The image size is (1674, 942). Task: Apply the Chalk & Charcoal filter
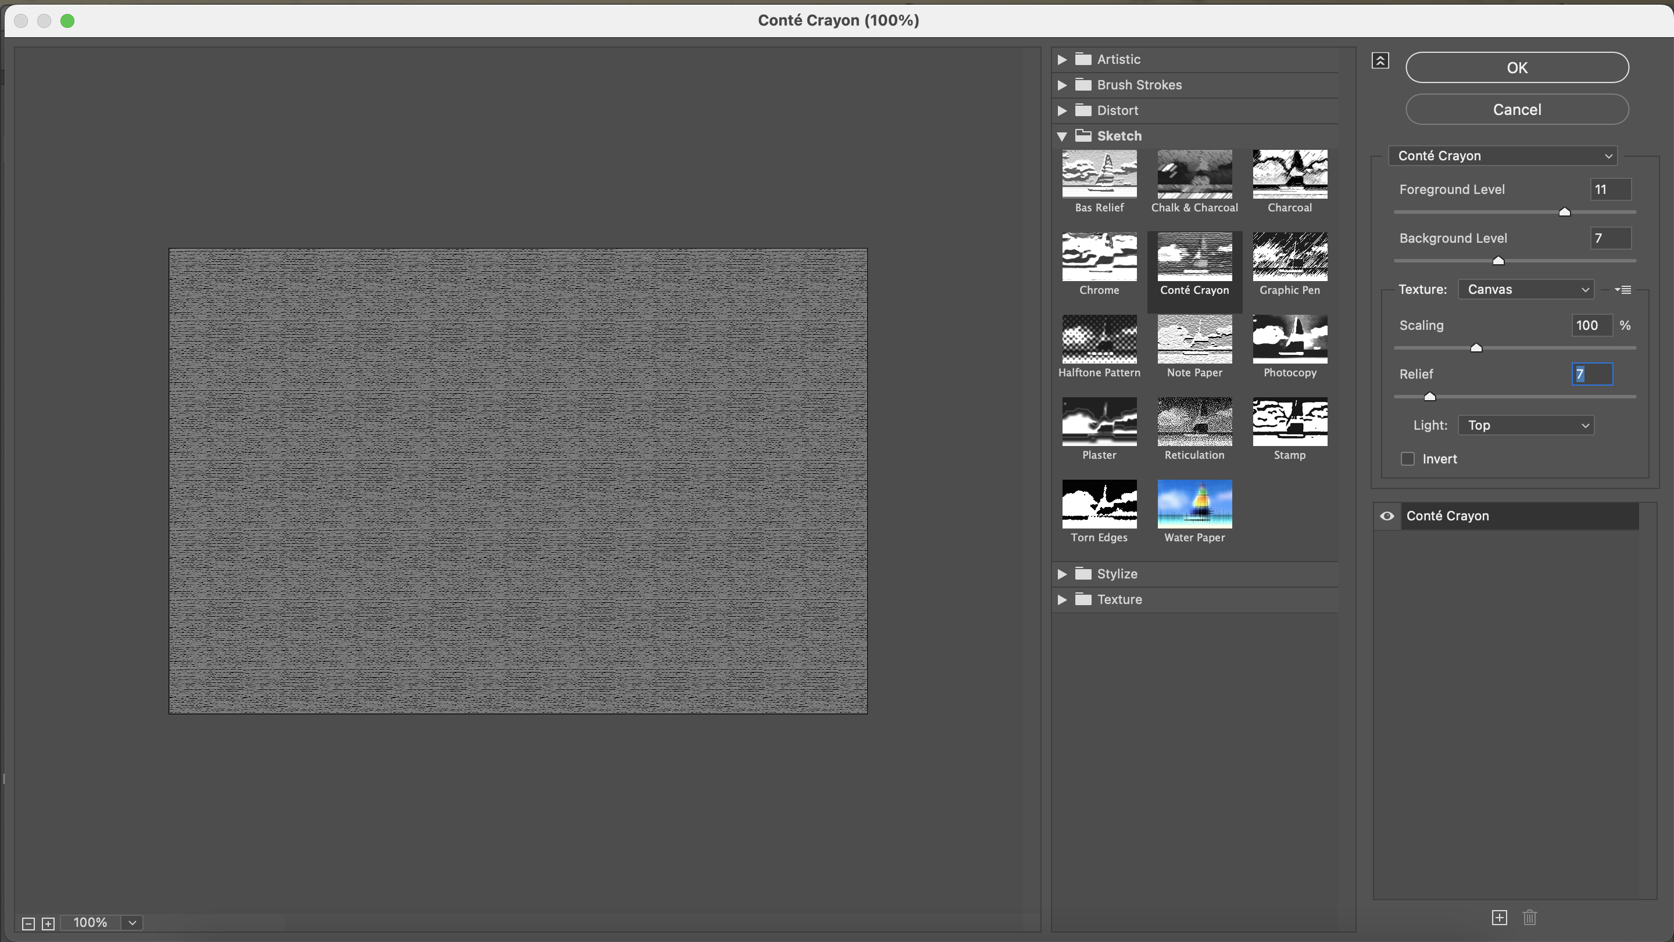[x=1194, y=173]
